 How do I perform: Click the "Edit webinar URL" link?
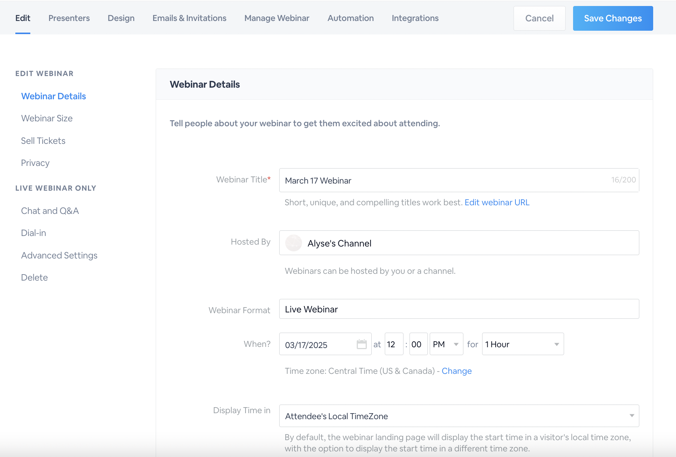click(497, 202)
